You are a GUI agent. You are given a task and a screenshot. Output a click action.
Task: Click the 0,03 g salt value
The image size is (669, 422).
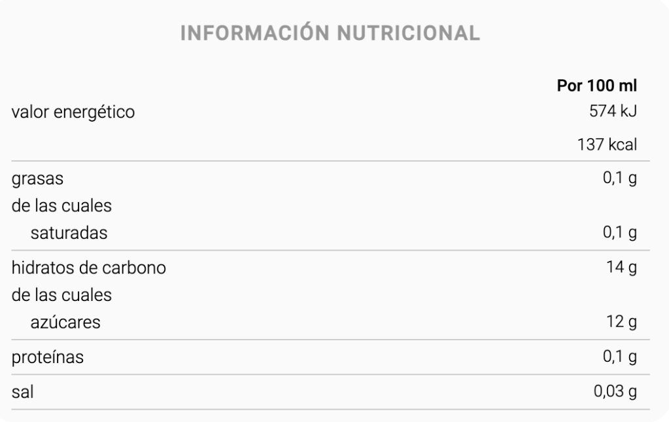coord(615,392)
